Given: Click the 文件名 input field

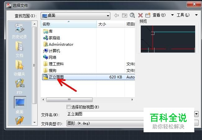Looking at the screenshot, I should click(105, 114).
